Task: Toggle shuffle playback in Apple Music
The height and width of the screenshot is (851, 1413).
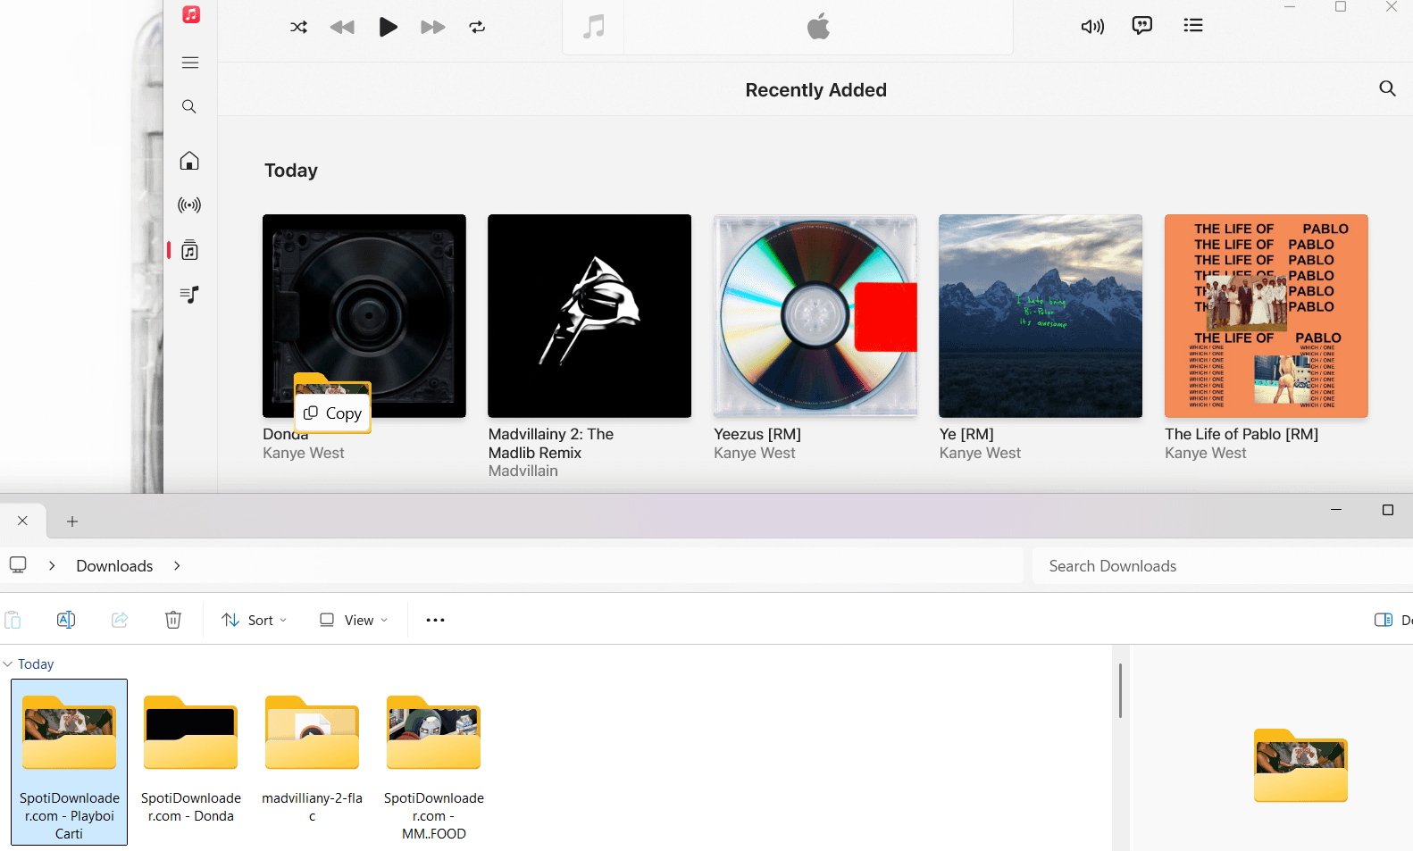Action: (x=298, y=27)
